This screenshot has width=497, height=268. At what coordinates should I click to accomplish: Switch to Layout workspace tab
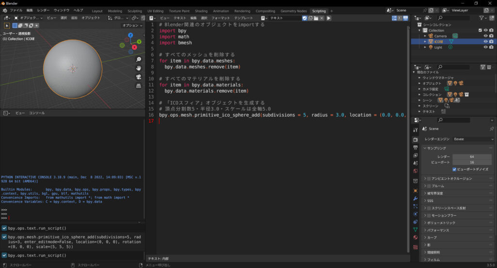[x=97, y=11]
